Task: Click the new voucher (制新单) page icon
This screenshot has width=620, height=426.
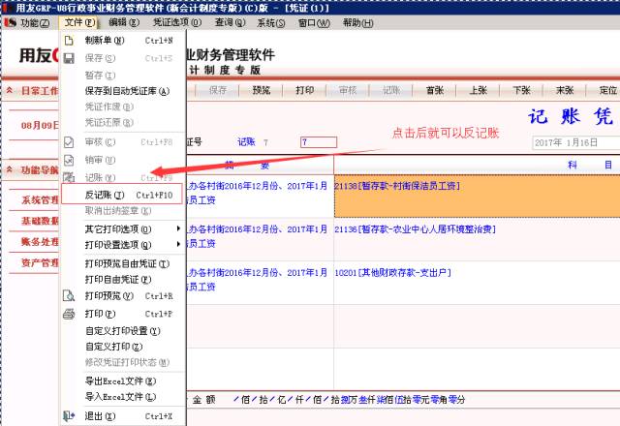Action: click(x=68, y=41)
